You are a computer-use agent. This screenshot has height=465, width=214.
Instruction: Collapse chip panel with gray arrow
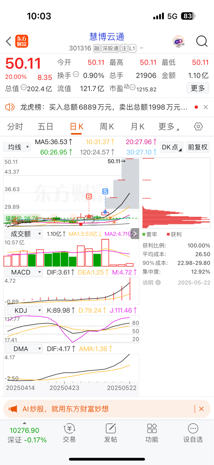pos(135,234)
